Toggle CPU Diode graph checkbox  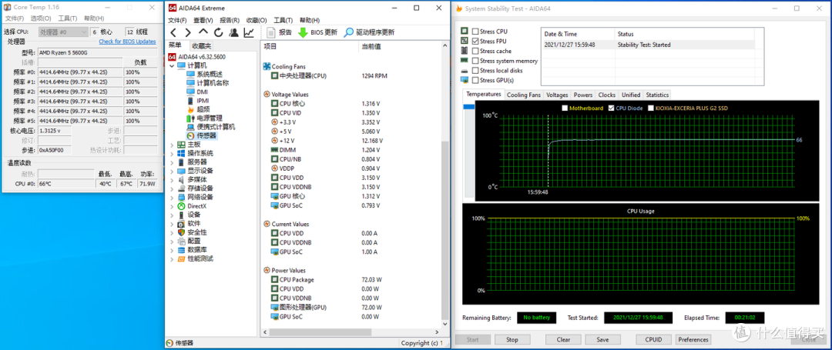pos(611,108)
